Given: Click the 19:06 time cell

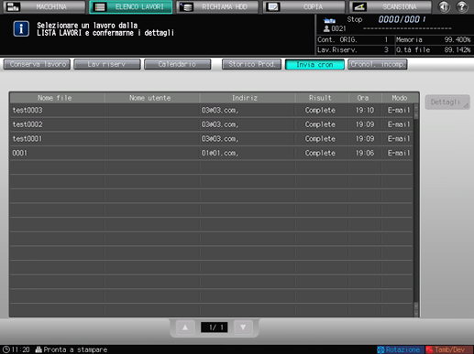Looking at the screenshot, I should pyautogui.click(x=365, y=153).
